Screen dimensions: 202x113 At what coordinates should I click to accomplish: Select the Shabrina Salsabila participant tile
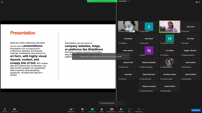click(x=149, y=62)
